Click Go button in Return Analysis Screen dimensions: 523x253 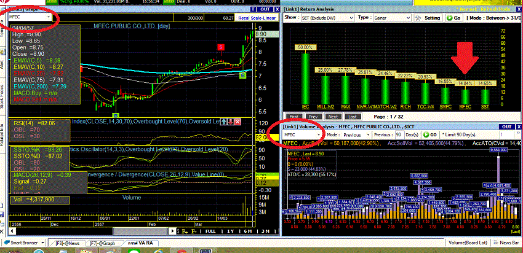click(x=453, y=18)
